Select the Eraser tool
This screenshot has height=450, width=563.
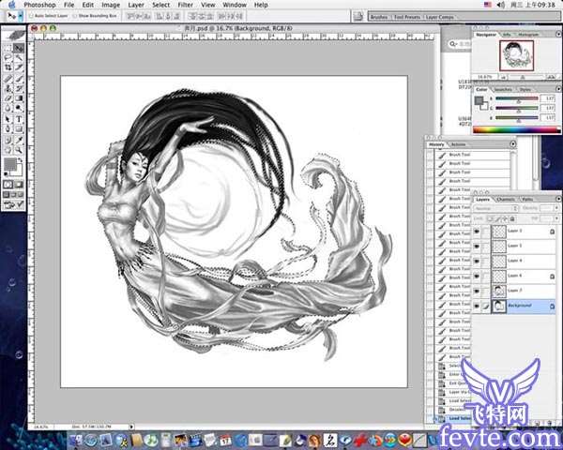8,98
